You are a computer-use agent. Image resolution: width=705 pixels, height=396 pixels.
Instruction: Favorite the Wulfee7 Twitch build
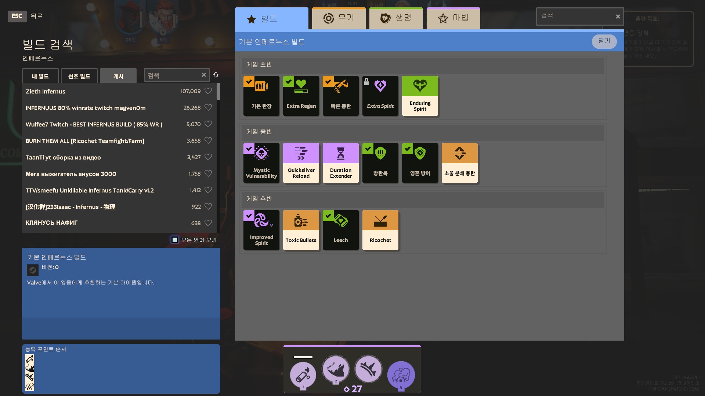(x=208, y=124)
